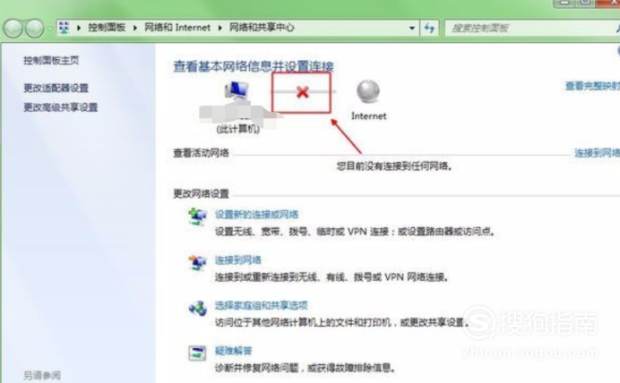Click the back navigation arrow button
The image size is (620, 383).
[13, 29]
